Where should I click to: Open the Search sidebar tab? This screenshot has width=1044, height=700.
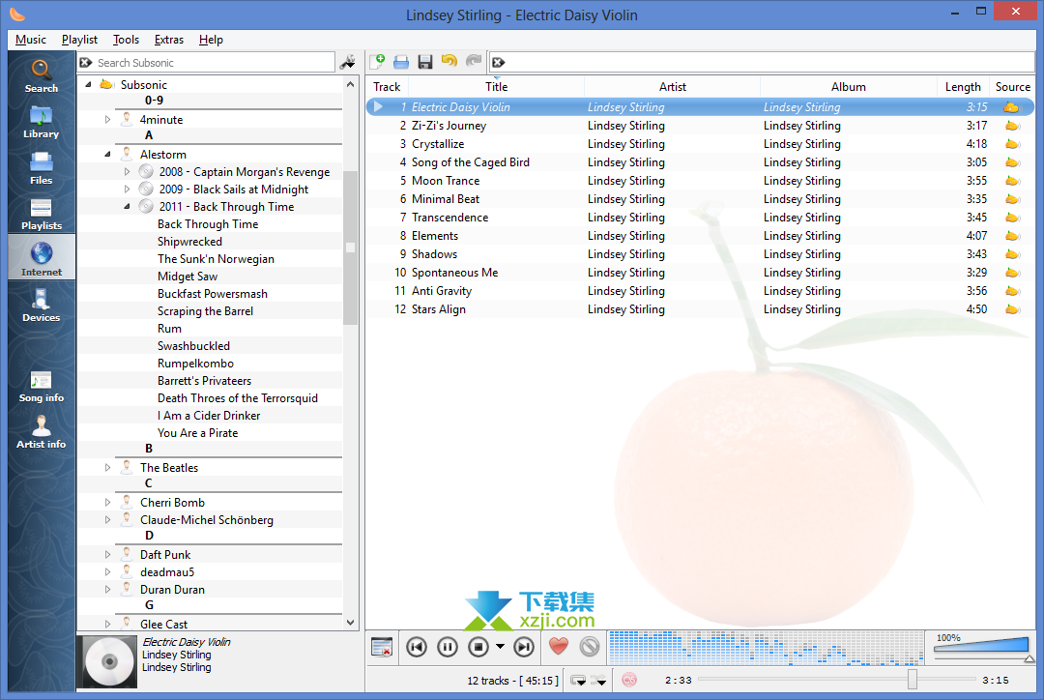coord(42,76)
